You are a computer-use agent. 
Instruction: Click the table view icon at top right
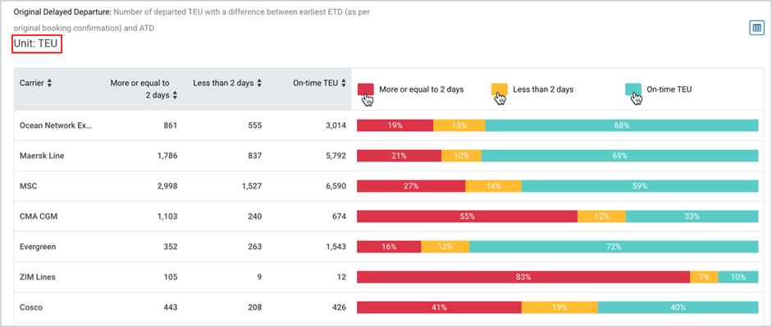coord(756,28)
